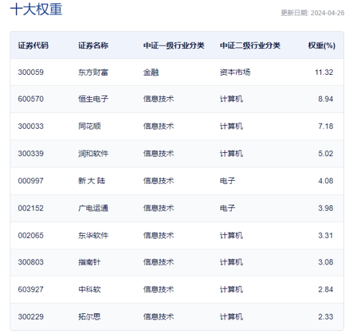Select the 权重(%) column header
Viewport: 349px width, 333px height.
point(322,46)
